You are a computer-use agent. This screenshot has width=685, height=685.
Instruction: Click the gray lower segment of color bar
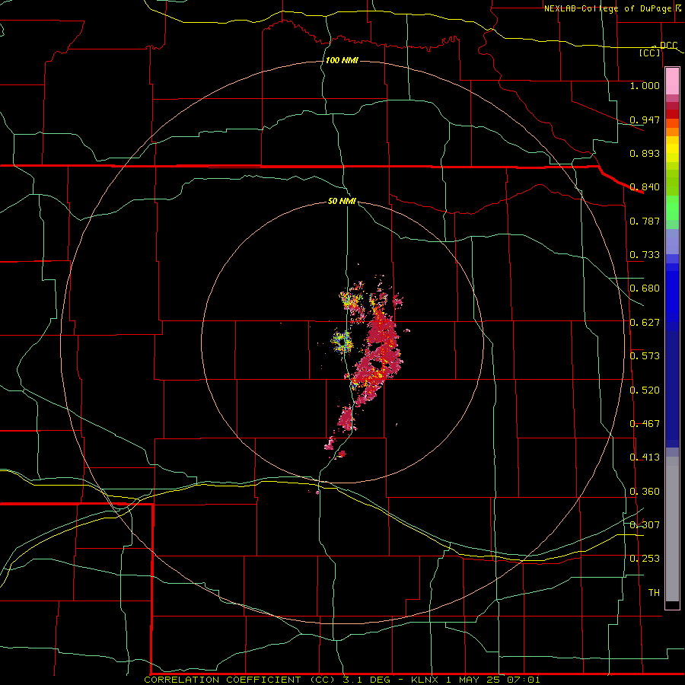(x=672, y=529)
